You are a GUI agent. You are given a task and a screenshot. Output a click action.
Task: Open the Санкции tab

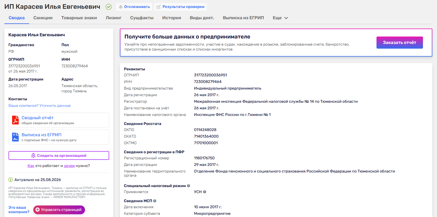tap(43, 18)
